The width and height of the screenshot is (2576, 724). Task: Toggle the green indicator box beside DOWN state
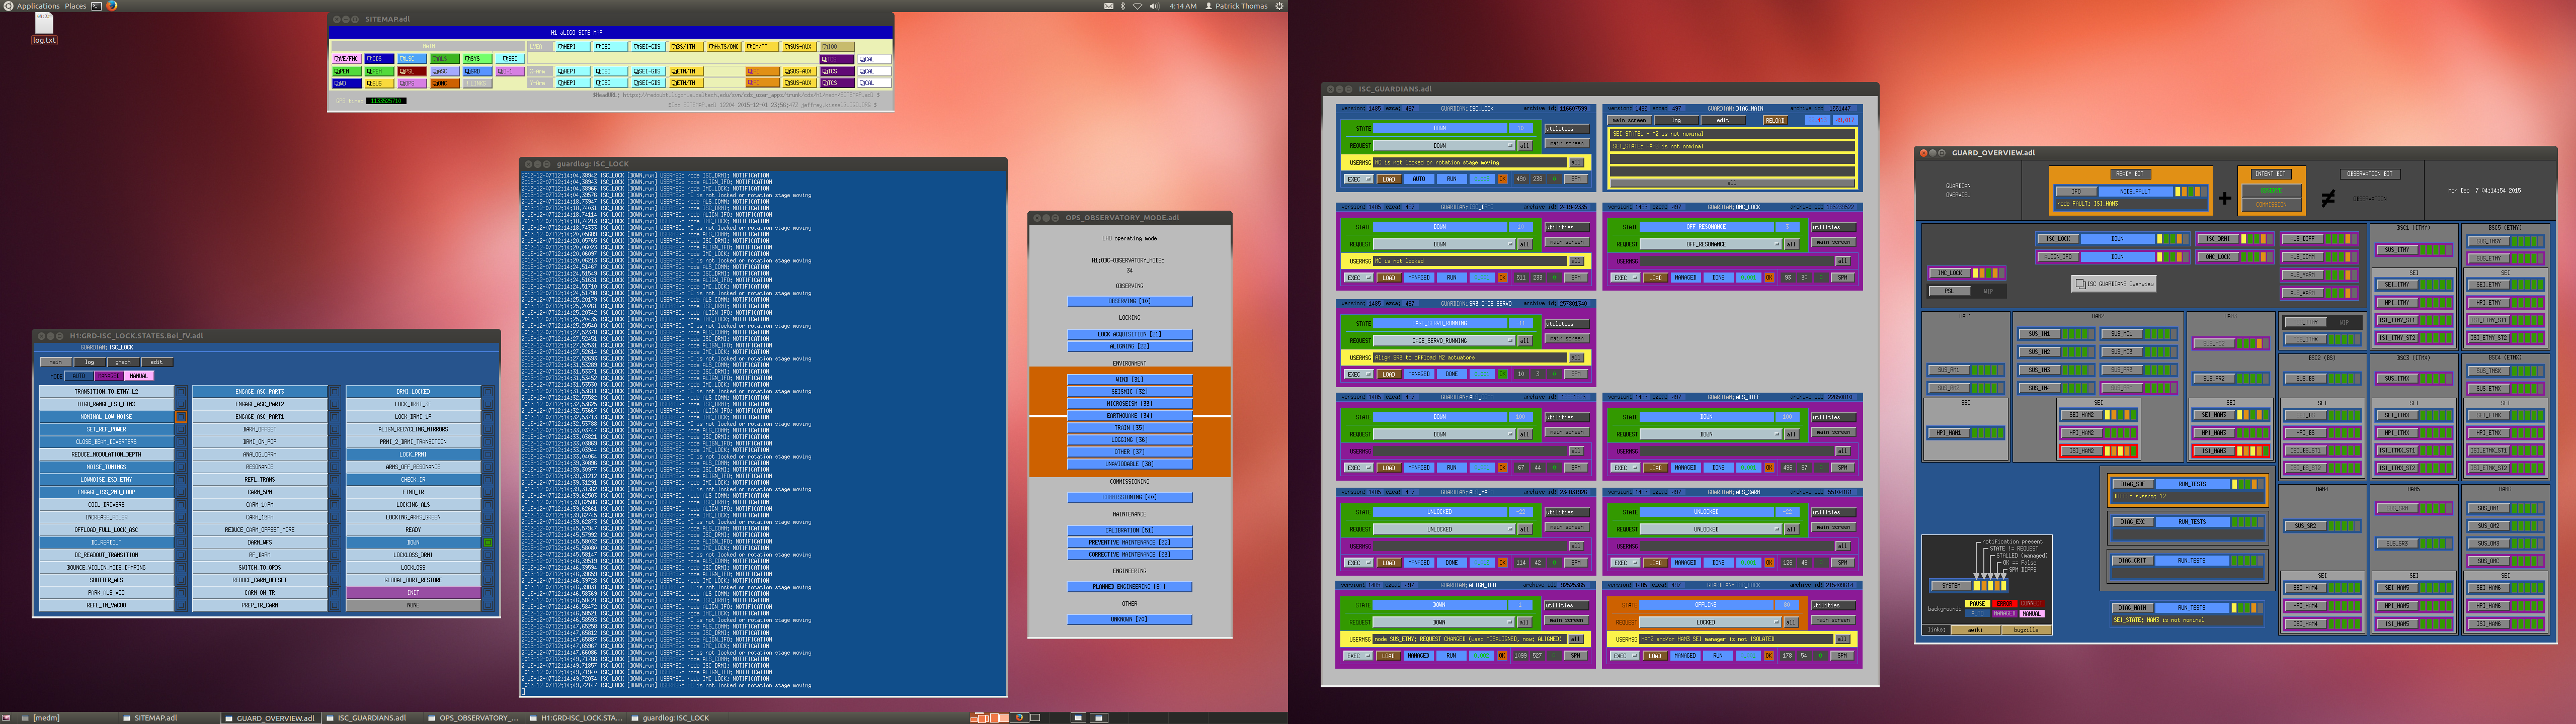point(488,542)
